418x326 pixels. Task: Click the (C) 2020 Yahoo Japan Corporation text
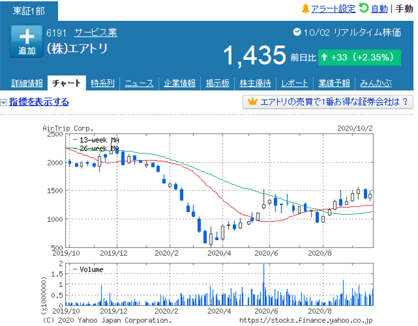click(107, 320)
